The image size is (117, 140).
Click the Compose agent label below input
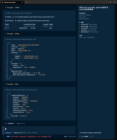(x=8, y=133)
